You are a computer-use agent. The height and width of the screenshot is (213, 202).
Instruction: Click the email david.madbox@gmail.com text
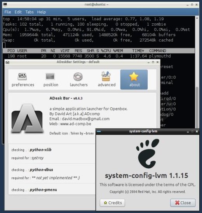pyautogui.click(x=86, y=119)
